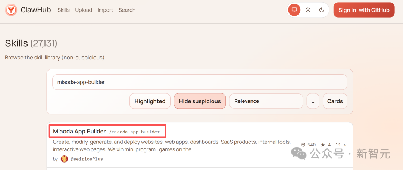The width and height of the screenshot is (403, 170).
Task: Click the ClawHub lobster logo
Action: coord(11,10)
